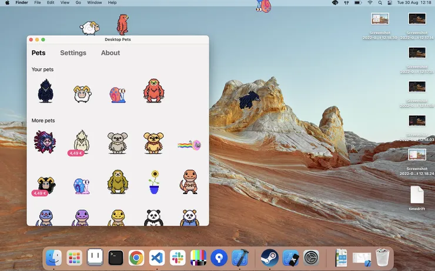Image resolution: width=435 pixels, height=271 pixels.
Task: Purchase the black ram pet for 4,49 €
Action: tap(39, 193)
